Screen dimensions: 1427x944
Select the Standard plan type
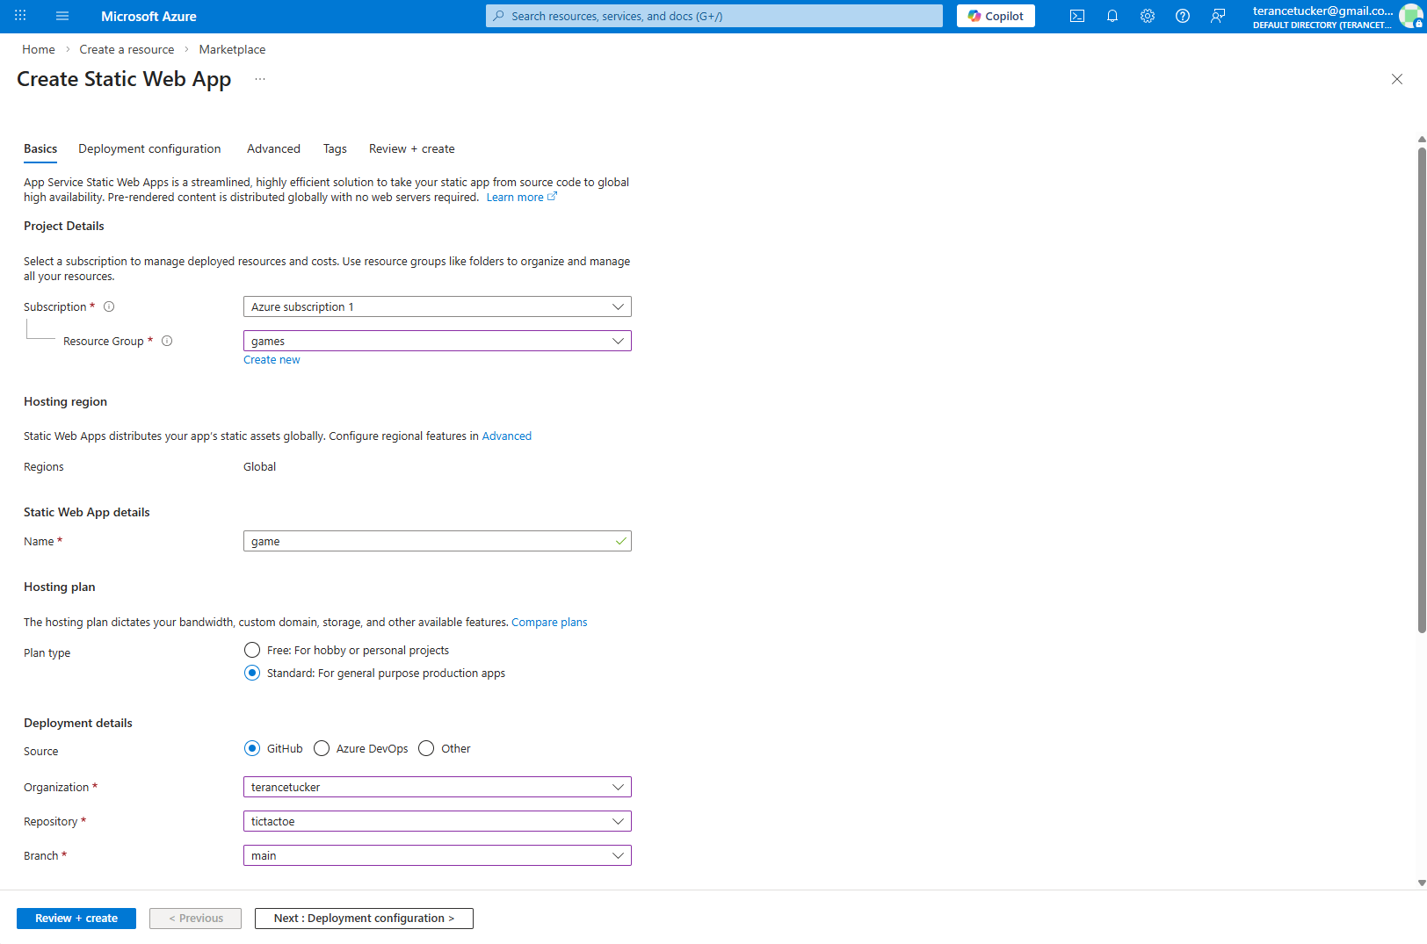click(252, 673)
